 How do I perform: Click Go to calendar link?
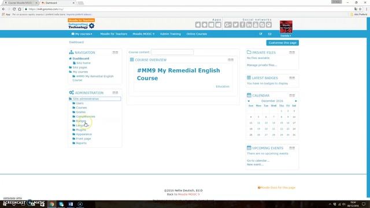click(x=258, y=161)
